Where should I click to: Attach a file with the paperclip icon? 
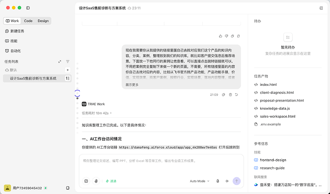(96, 181)
